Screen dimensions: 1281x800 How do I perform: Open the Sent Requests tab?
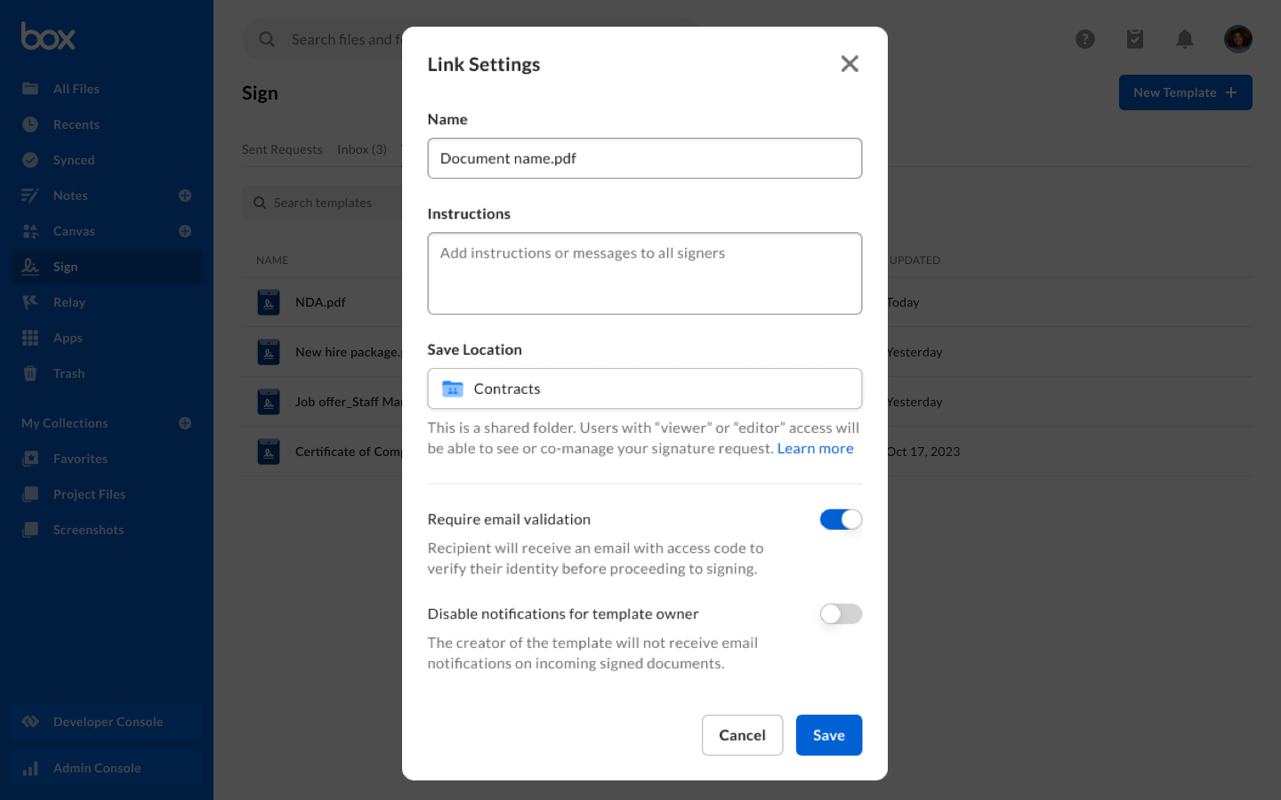click(x=282, y=149)
